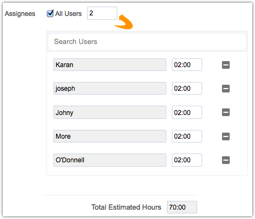Uncheck the All Users checkbox
The width and height of the screenshot is (255, 219).
(x=50, y=14)
